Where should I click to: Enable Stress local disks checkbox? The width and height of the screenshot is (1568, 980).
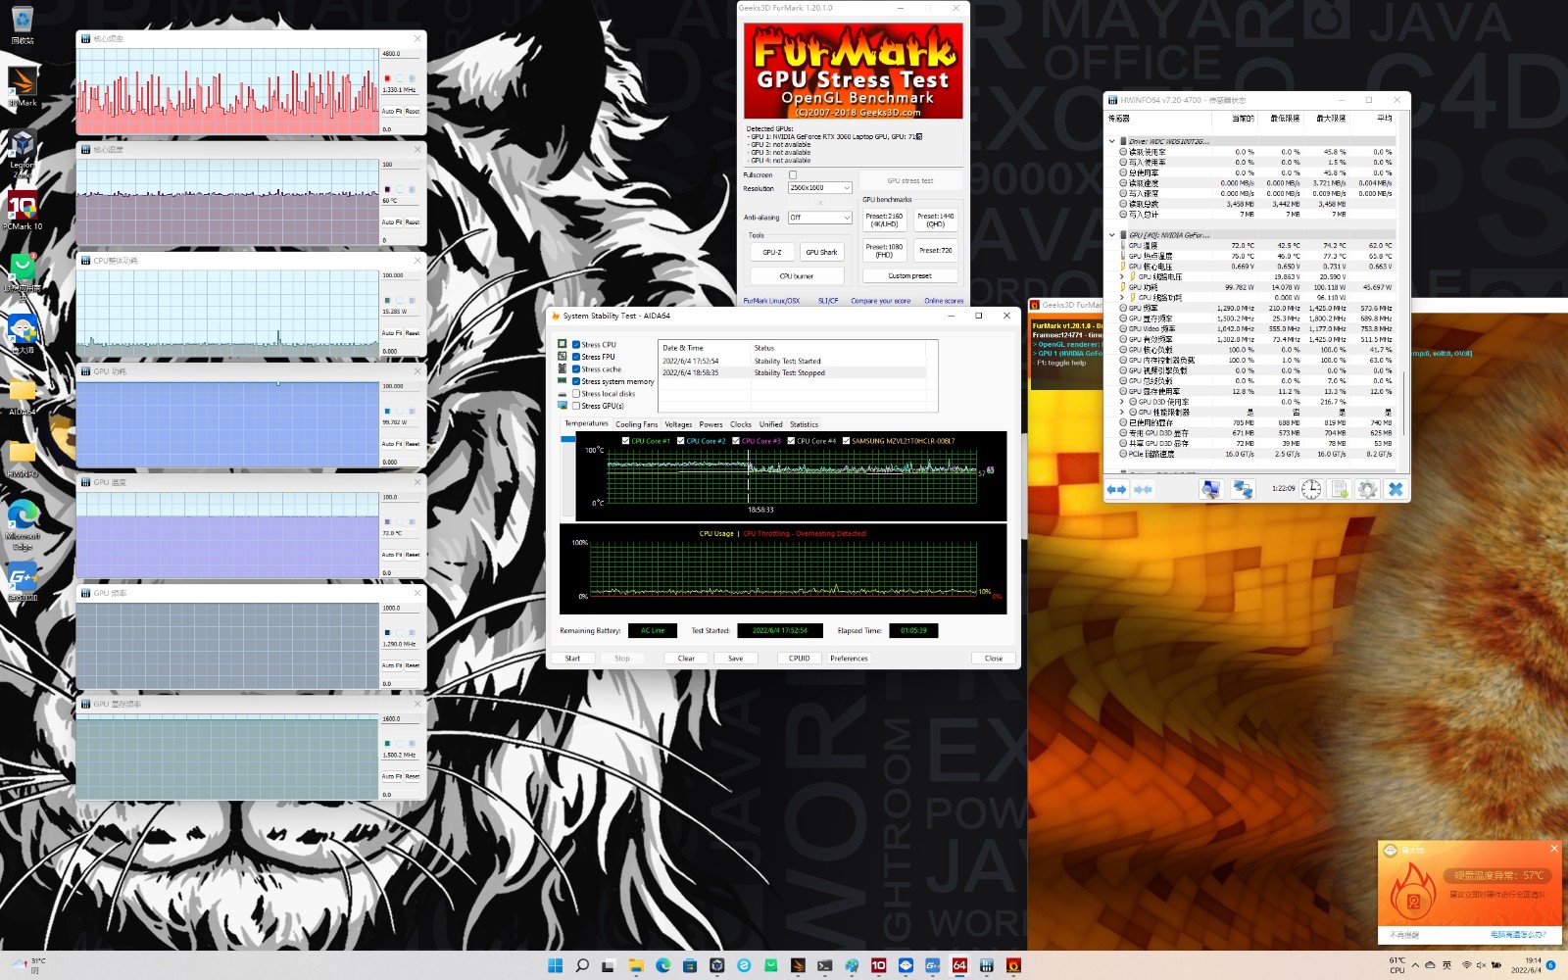click(x=576, y=394)
